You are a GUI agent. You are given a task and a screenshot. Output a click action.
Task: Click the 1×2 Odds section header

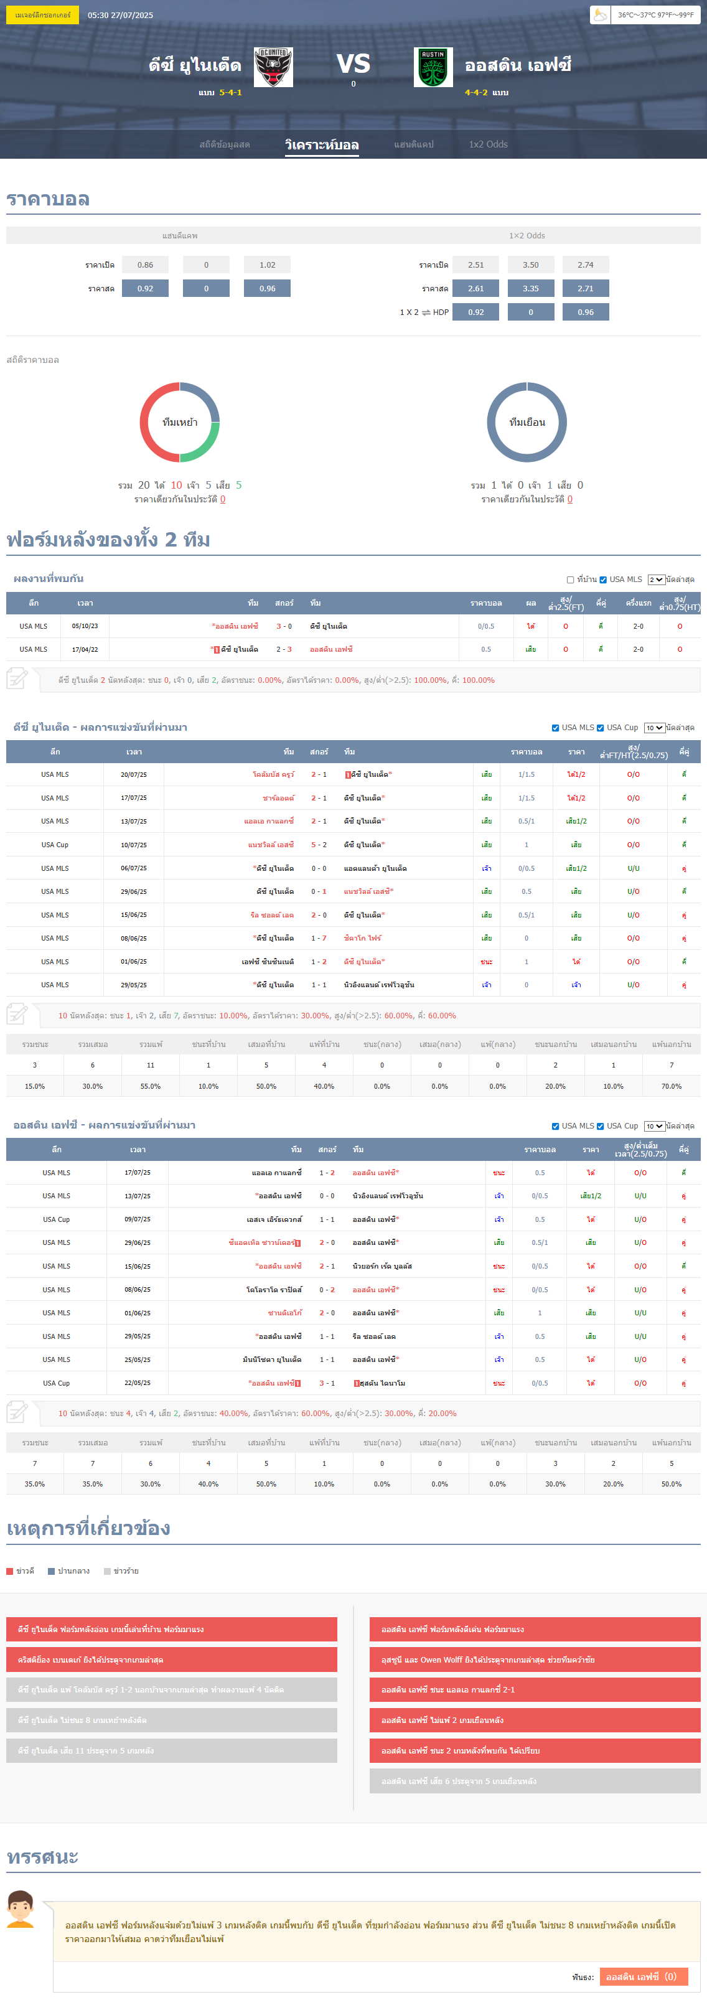(527, 235)
